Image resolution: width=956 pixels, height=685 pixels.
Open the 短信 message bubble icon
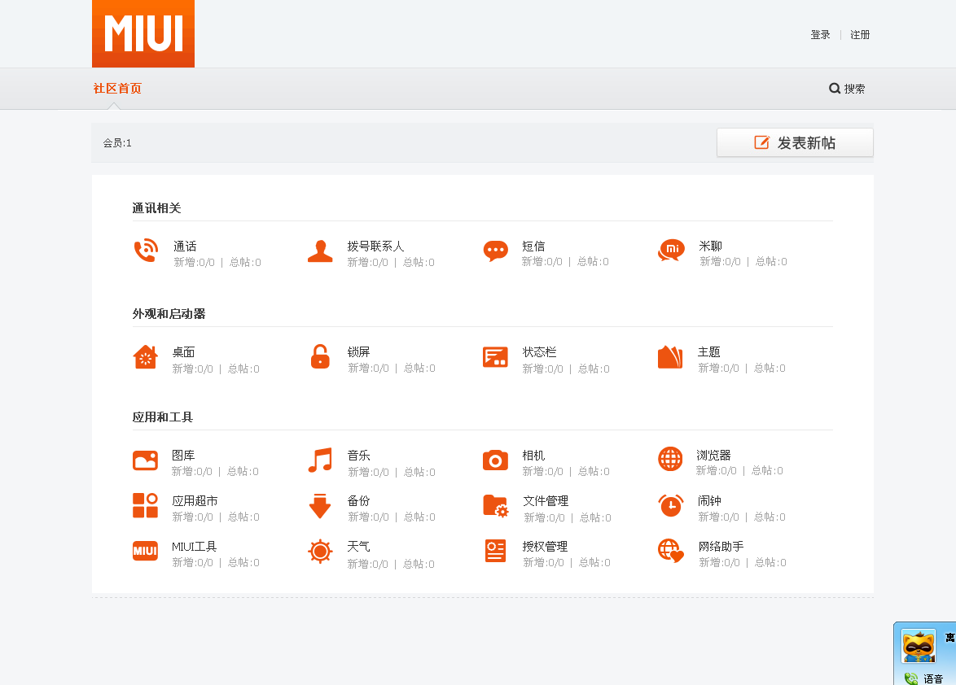[496, 251]
